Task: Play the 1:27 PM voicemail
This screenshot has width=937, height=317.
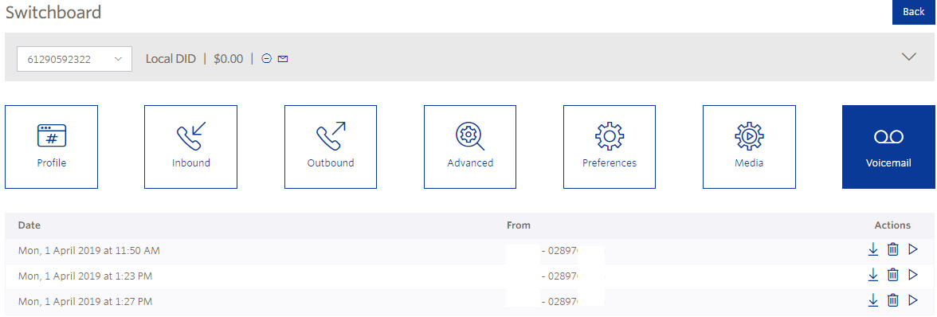Action: (912, 300)
